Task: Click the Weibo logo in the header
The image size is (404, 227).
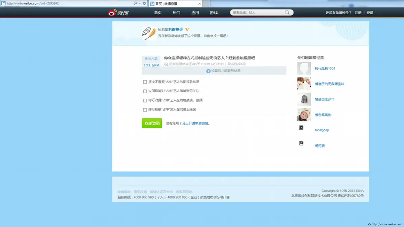Action: pyautogui.click(x=118, y=13)
